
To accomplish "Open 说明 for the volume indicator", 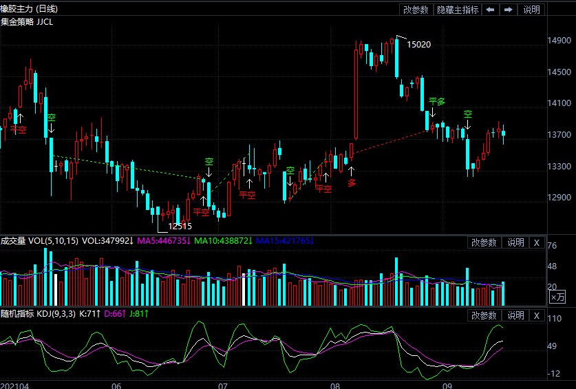I will point(515,242).
